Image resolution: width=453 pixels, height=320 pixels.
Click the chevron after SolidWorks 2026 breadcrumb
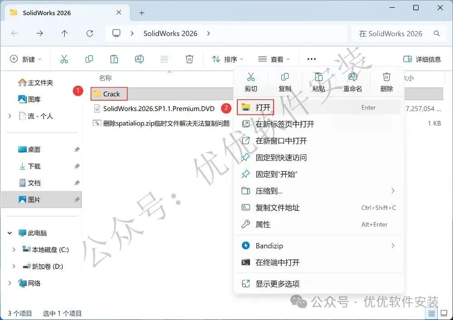(208, 34)
